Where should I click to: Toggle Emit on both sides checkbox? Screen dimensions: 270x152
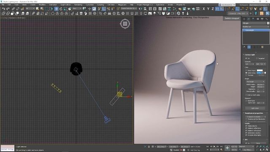pyautogui.click(x=246, y=95)
